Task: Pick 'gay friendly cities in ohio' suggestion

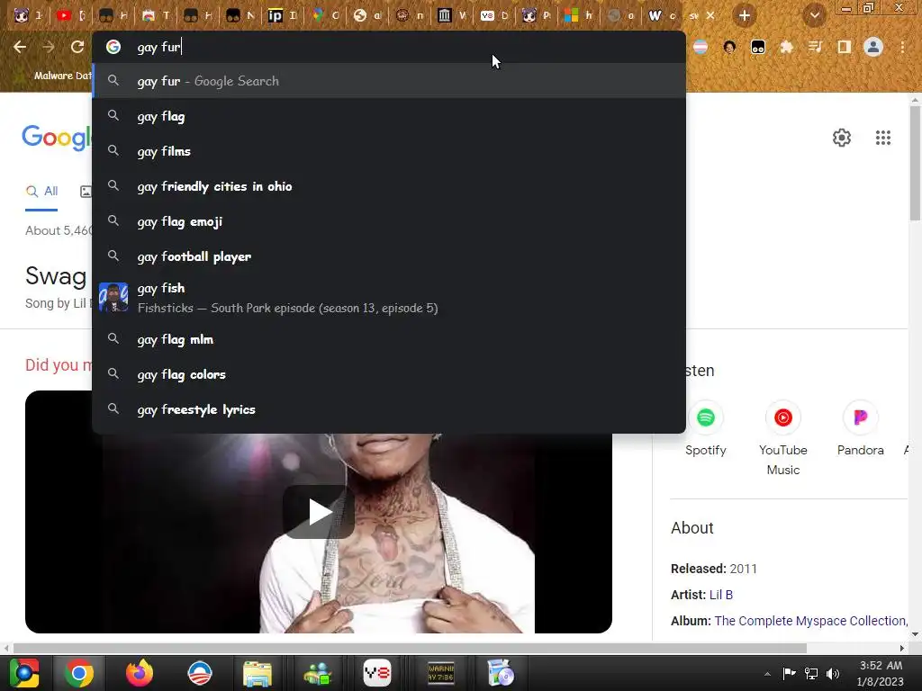Action: pos(389,186)
